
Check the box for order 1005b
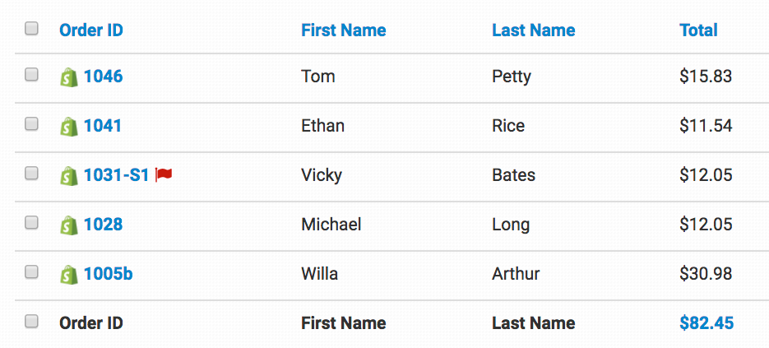31,272
